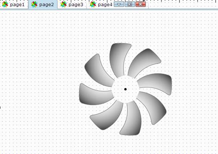Click the black center dot of fan

coord(126,89)
